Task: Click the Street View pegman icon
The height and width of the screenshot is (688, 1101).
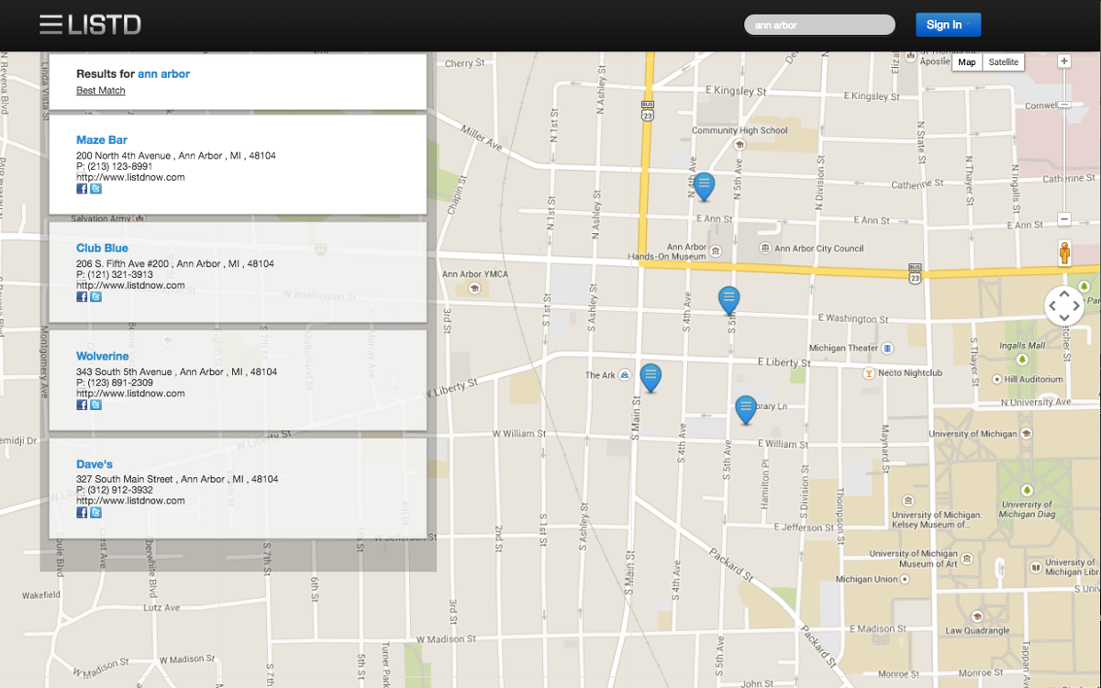Action: (x=1064, y=252)
